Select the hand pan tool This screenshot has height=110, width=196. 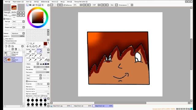36,46
